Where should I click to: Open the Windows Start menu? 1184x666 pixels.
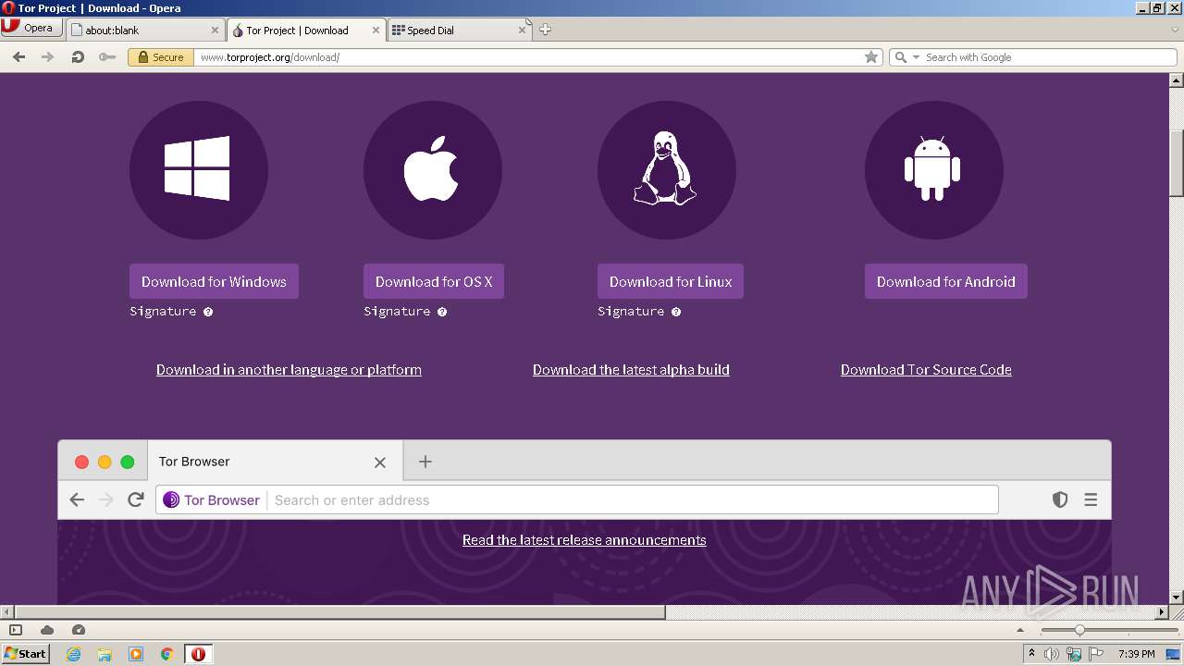point(26,653)
